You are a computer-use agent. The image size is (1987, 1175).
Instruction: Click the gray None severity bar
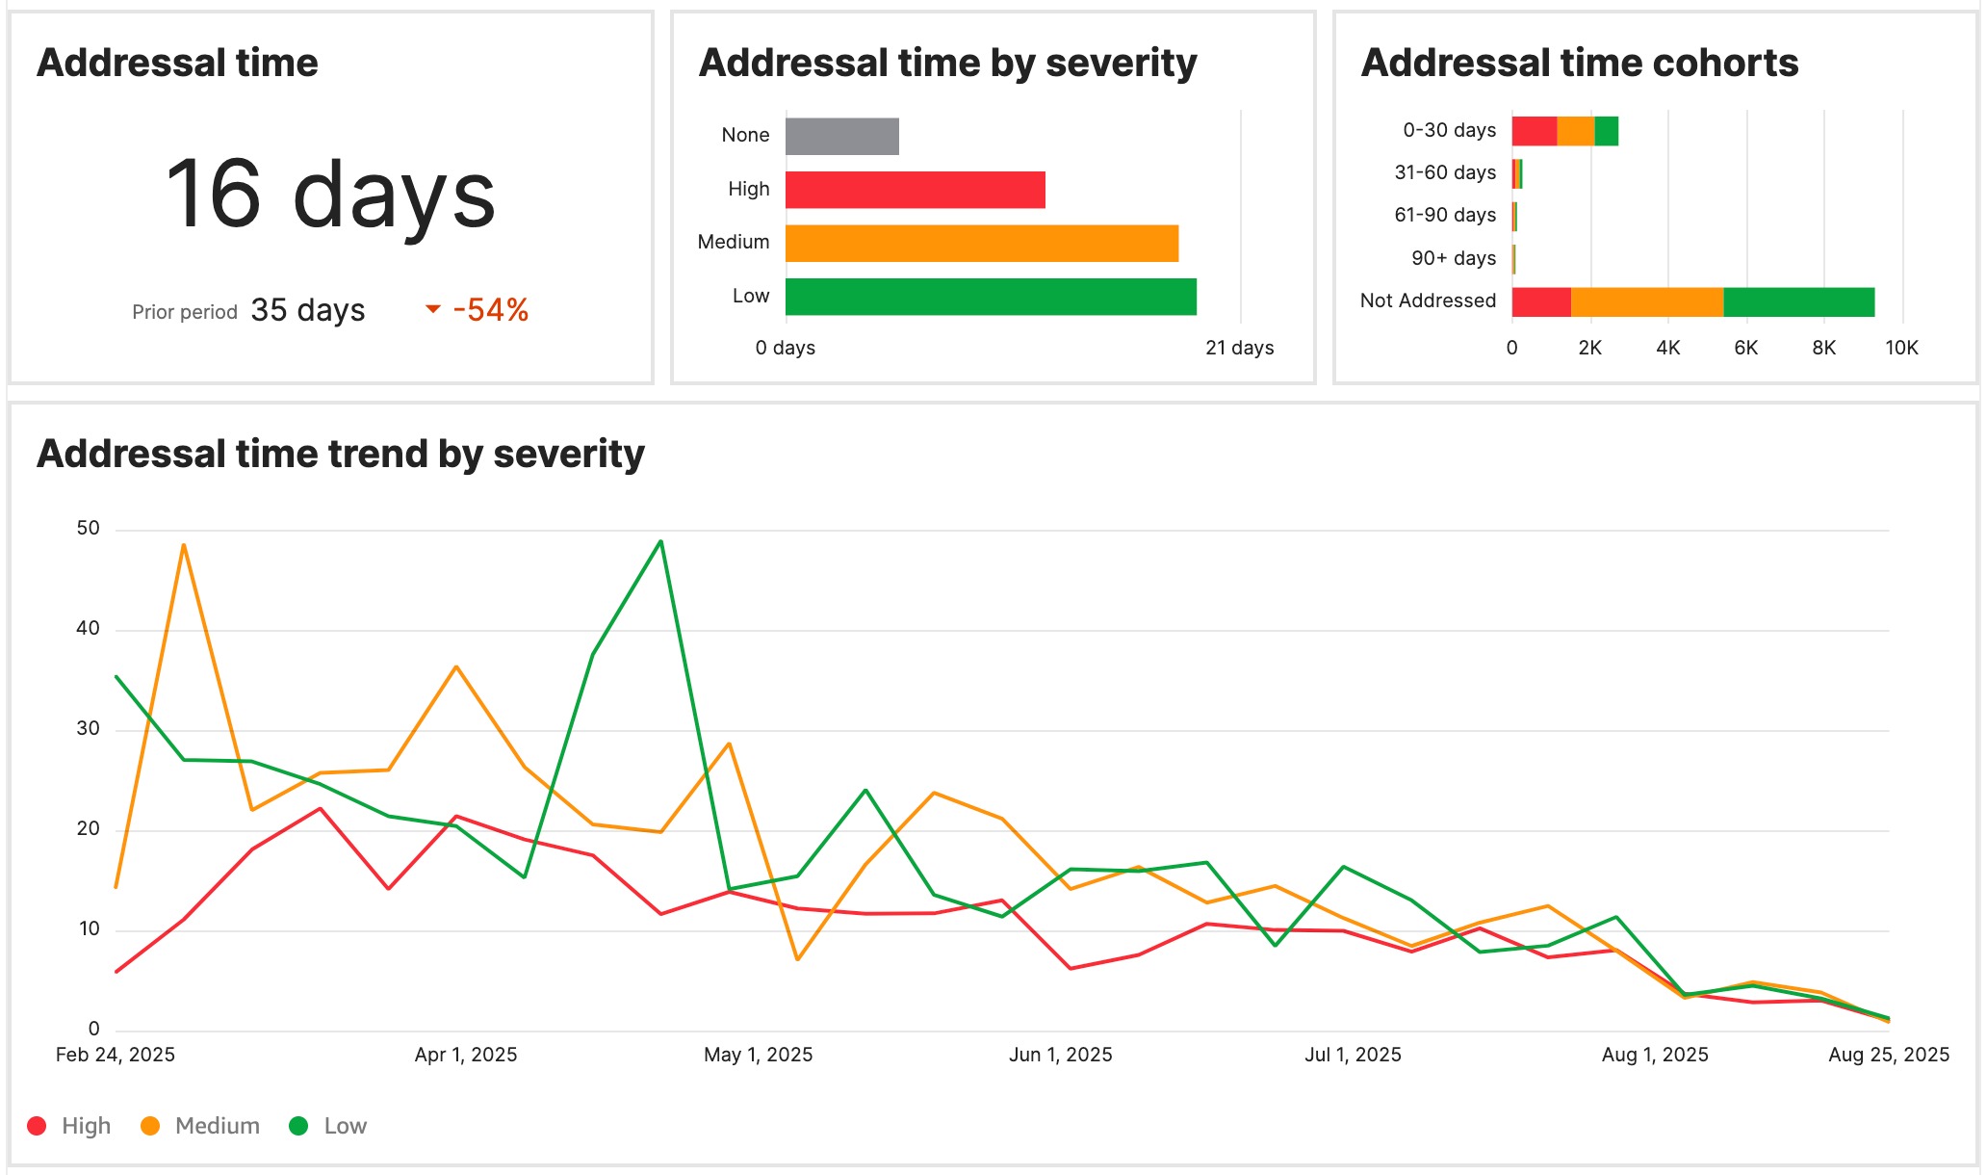(840, 135)
